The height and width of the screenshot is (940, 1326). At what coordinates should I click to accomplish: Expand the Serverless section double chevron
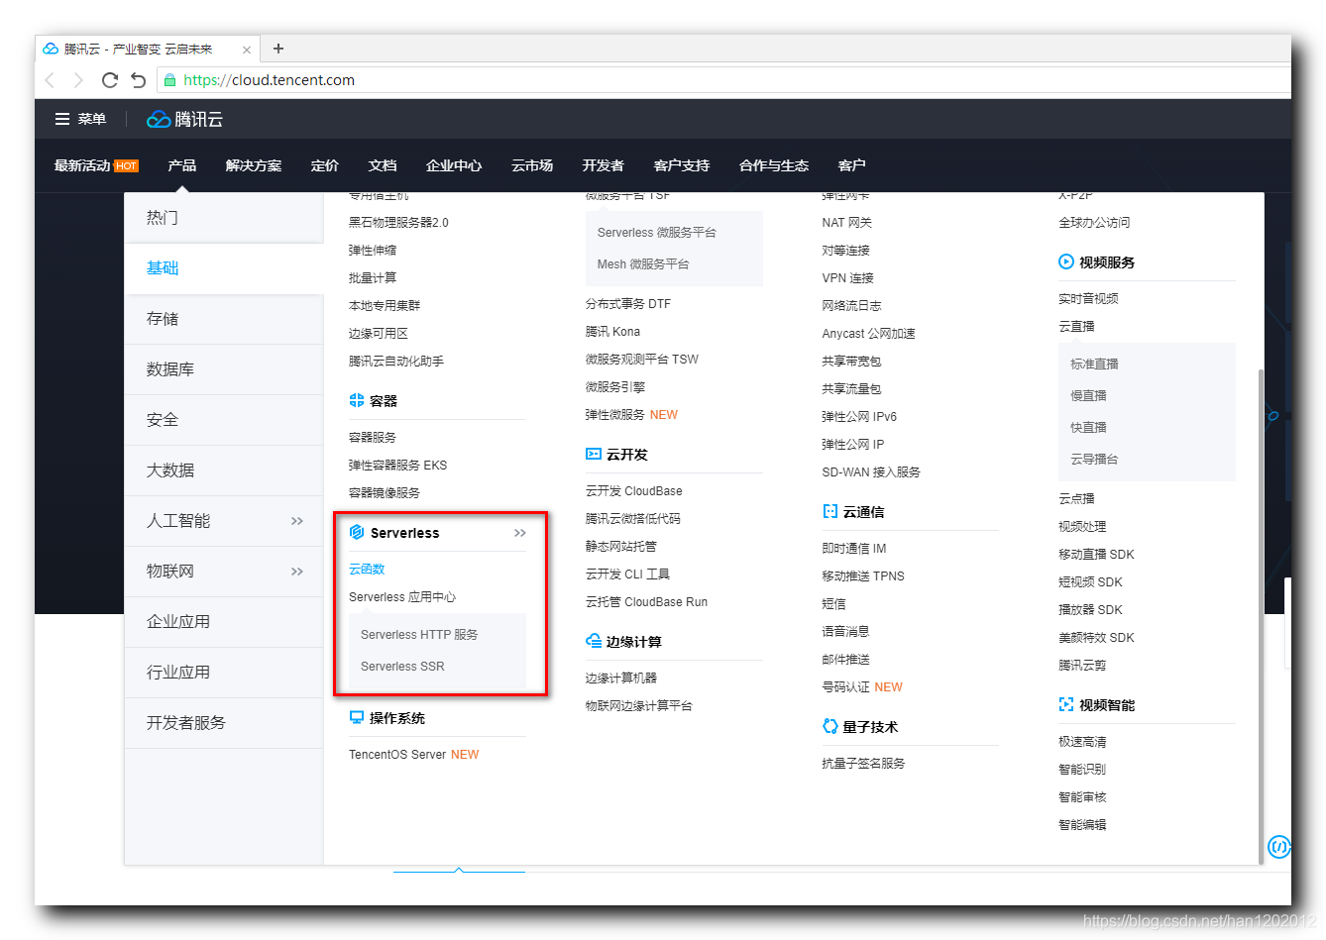tap(520, 533)
